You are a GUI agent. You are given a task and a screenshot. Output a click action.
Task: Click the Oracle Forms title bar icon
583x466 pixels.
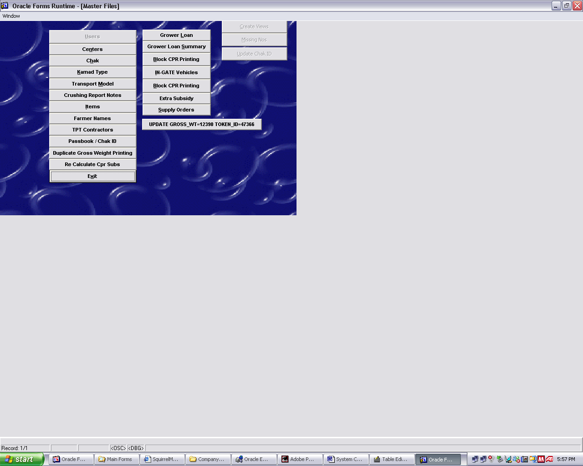tap(5, 6)
